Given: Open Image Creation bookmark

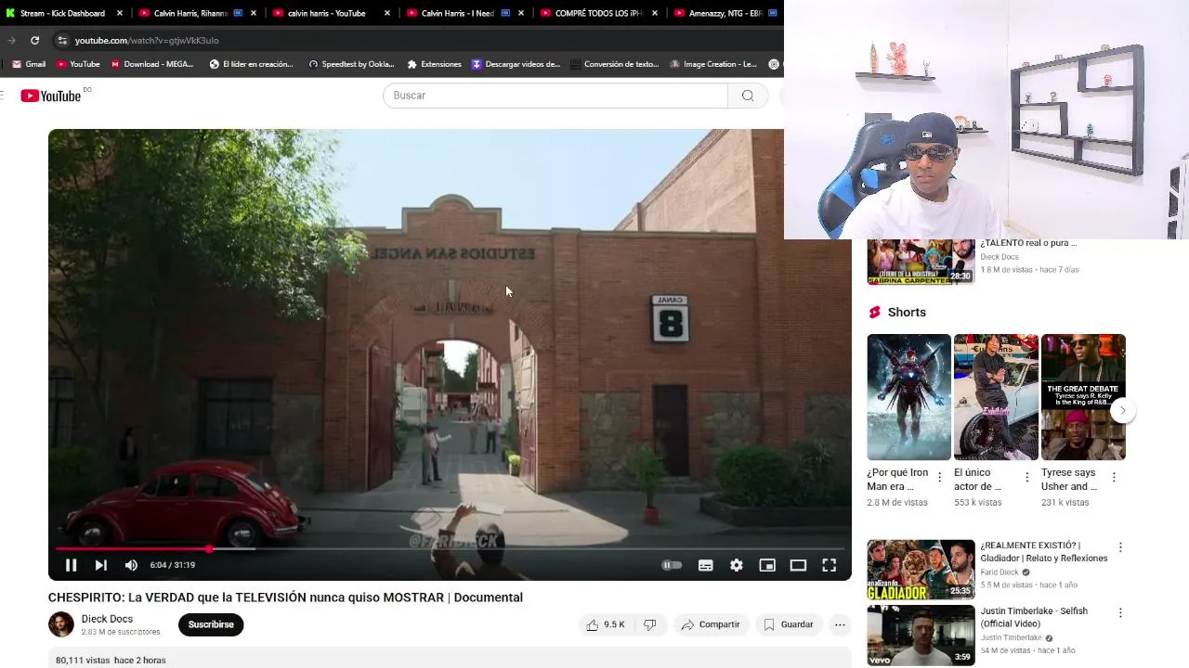Looking at the screenshot, I should click(x=713, y=64).
